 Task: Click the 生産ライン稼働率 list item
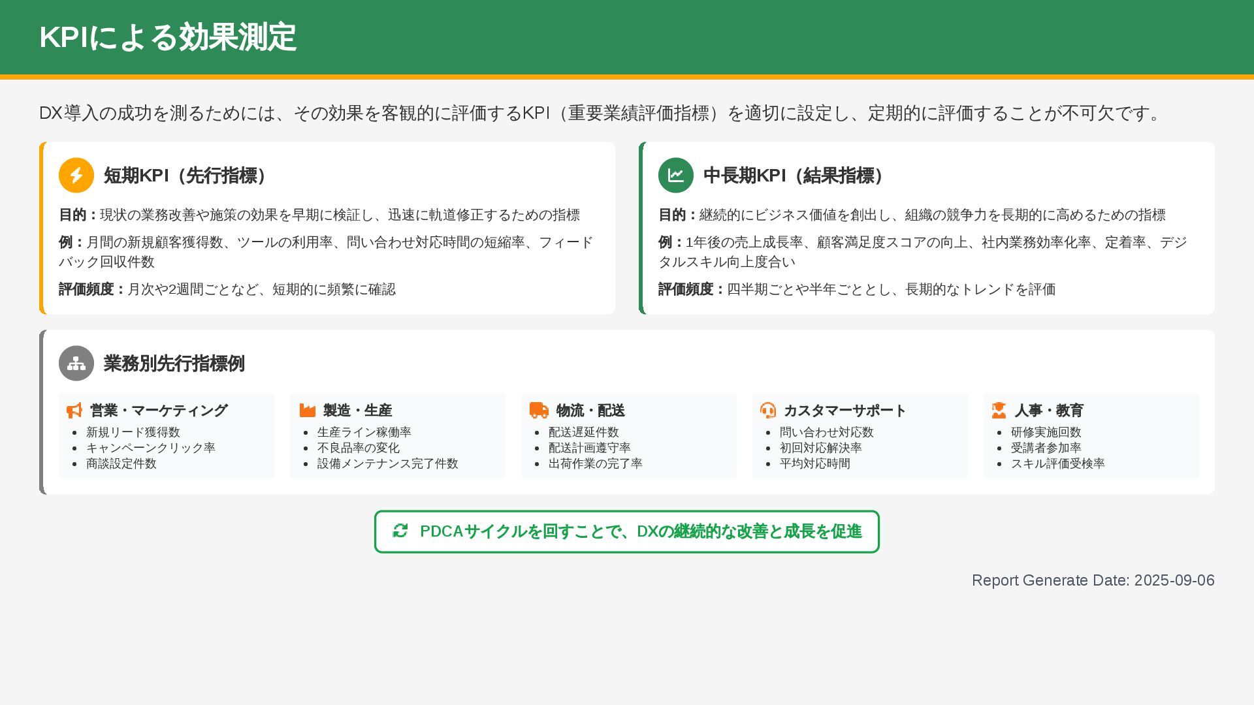(x=364, y=432)
